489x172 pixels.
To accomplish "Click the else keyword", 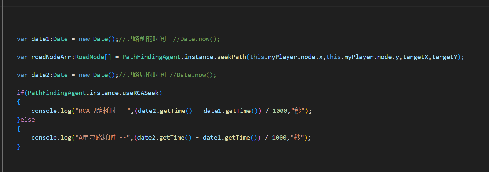I will (x=28, y=120).
